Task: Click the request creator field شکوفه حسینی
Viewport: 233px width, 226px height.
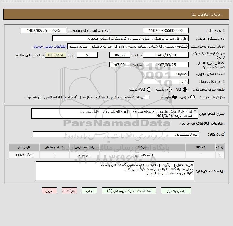Action: pyautogui.click(x=128, y=46)
